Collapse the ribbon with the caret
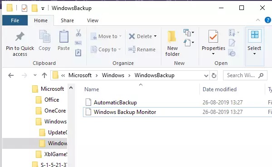 tap(258, 20)
